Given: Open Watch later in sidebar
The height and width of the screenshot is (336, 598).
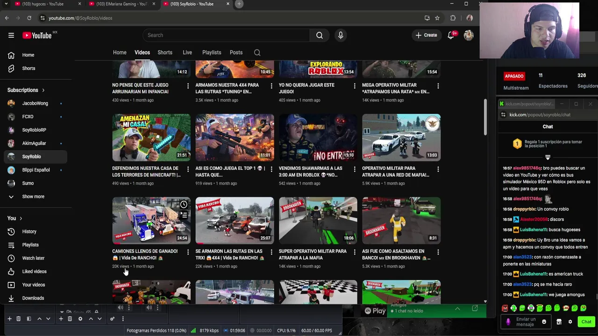Looking at the screenshot, I should coord(34,258).
